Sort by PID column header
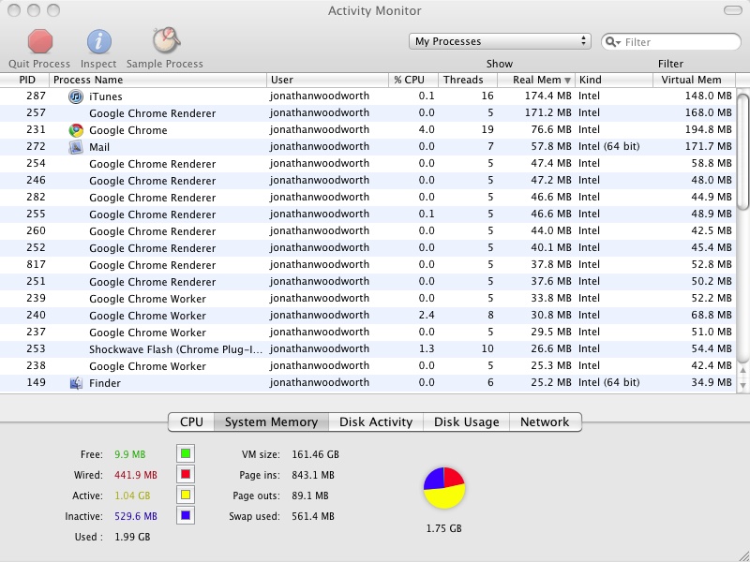Image resolution: width=750 pixels, height=562 pixels. (24, 80)
